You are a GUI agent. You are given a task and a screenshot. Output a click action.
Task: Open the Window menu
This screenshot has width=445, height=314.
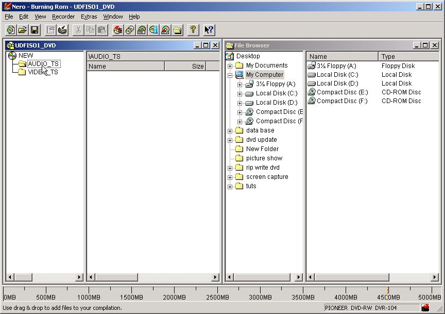pyautogui.click(x=113, y=16)
